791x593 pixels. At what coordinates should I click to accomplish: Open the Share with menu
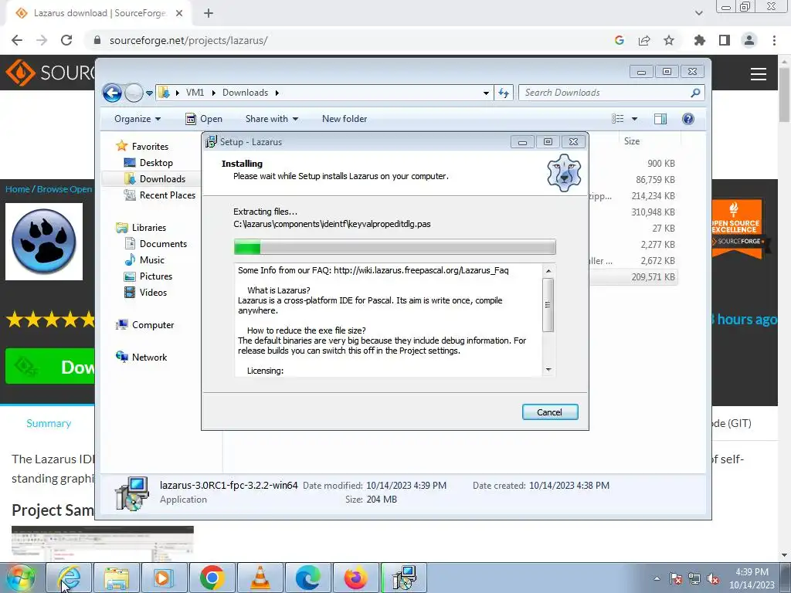pyautogui.click(x=271, y=119)
